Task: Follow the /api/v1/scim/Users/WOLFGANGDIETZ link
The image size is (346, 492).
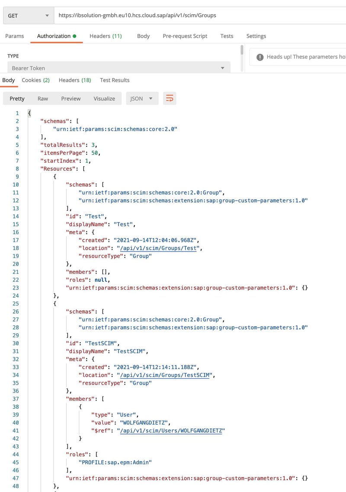Action: pos(171,431)
